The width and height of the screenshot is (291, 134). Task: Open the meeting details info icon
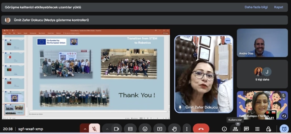tap(224, 129)
